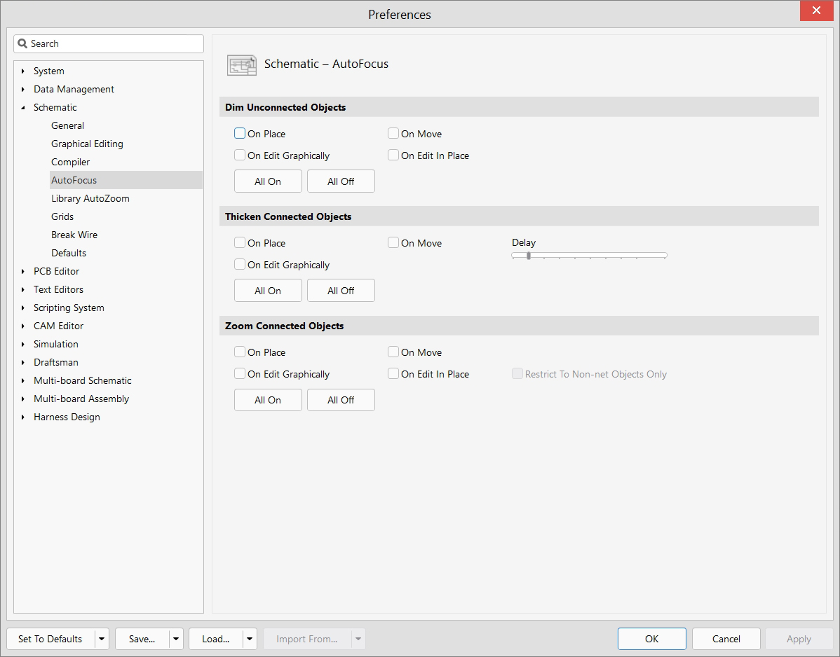The width and height of the screenshot is (840, 657).
Task: Open Library AutoZoom preferences page
Action: [x=90, y=198]
